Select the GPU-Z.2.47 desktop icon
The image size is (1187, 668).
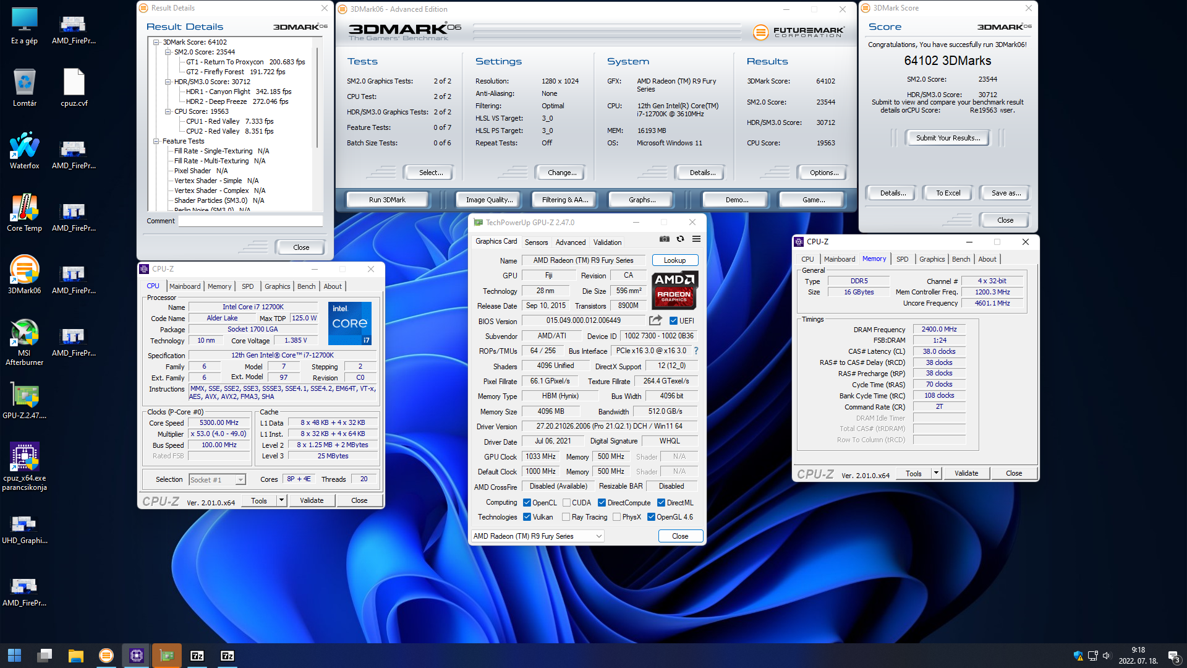click(x=24, y=401)
